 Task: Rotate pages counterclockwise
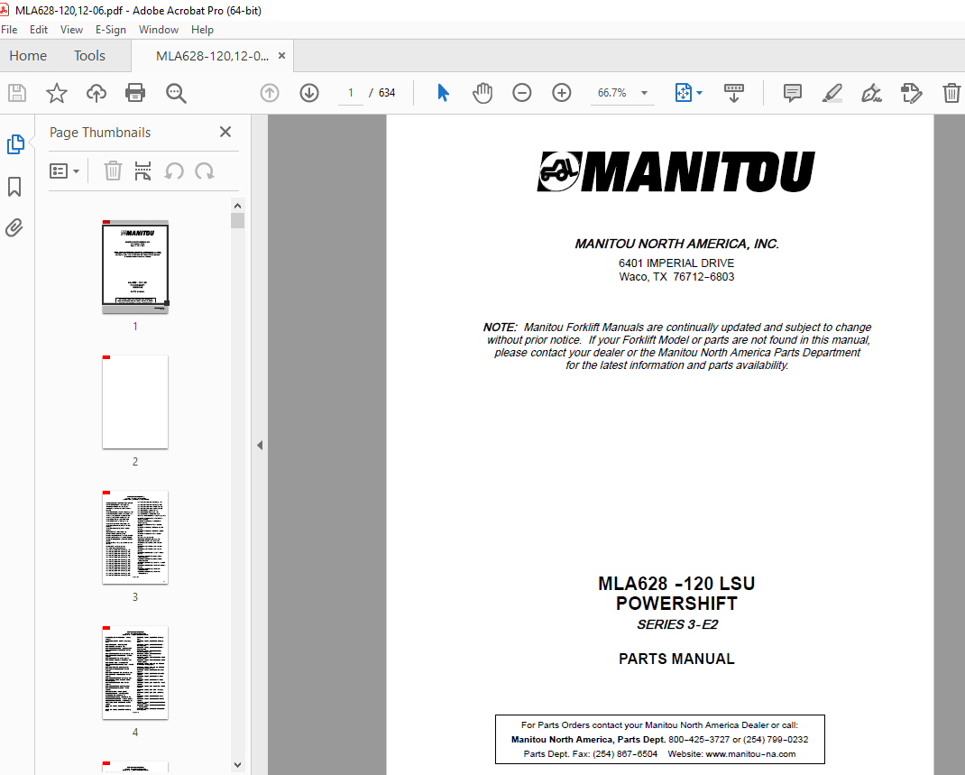click(x=174, y=171)
